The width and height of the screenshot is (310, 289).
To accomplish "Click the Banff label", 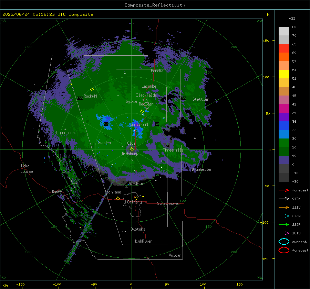I will coord(57,191).
